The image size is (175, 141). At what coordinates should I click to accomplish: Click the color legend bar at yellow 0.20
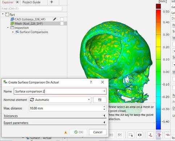158,47
